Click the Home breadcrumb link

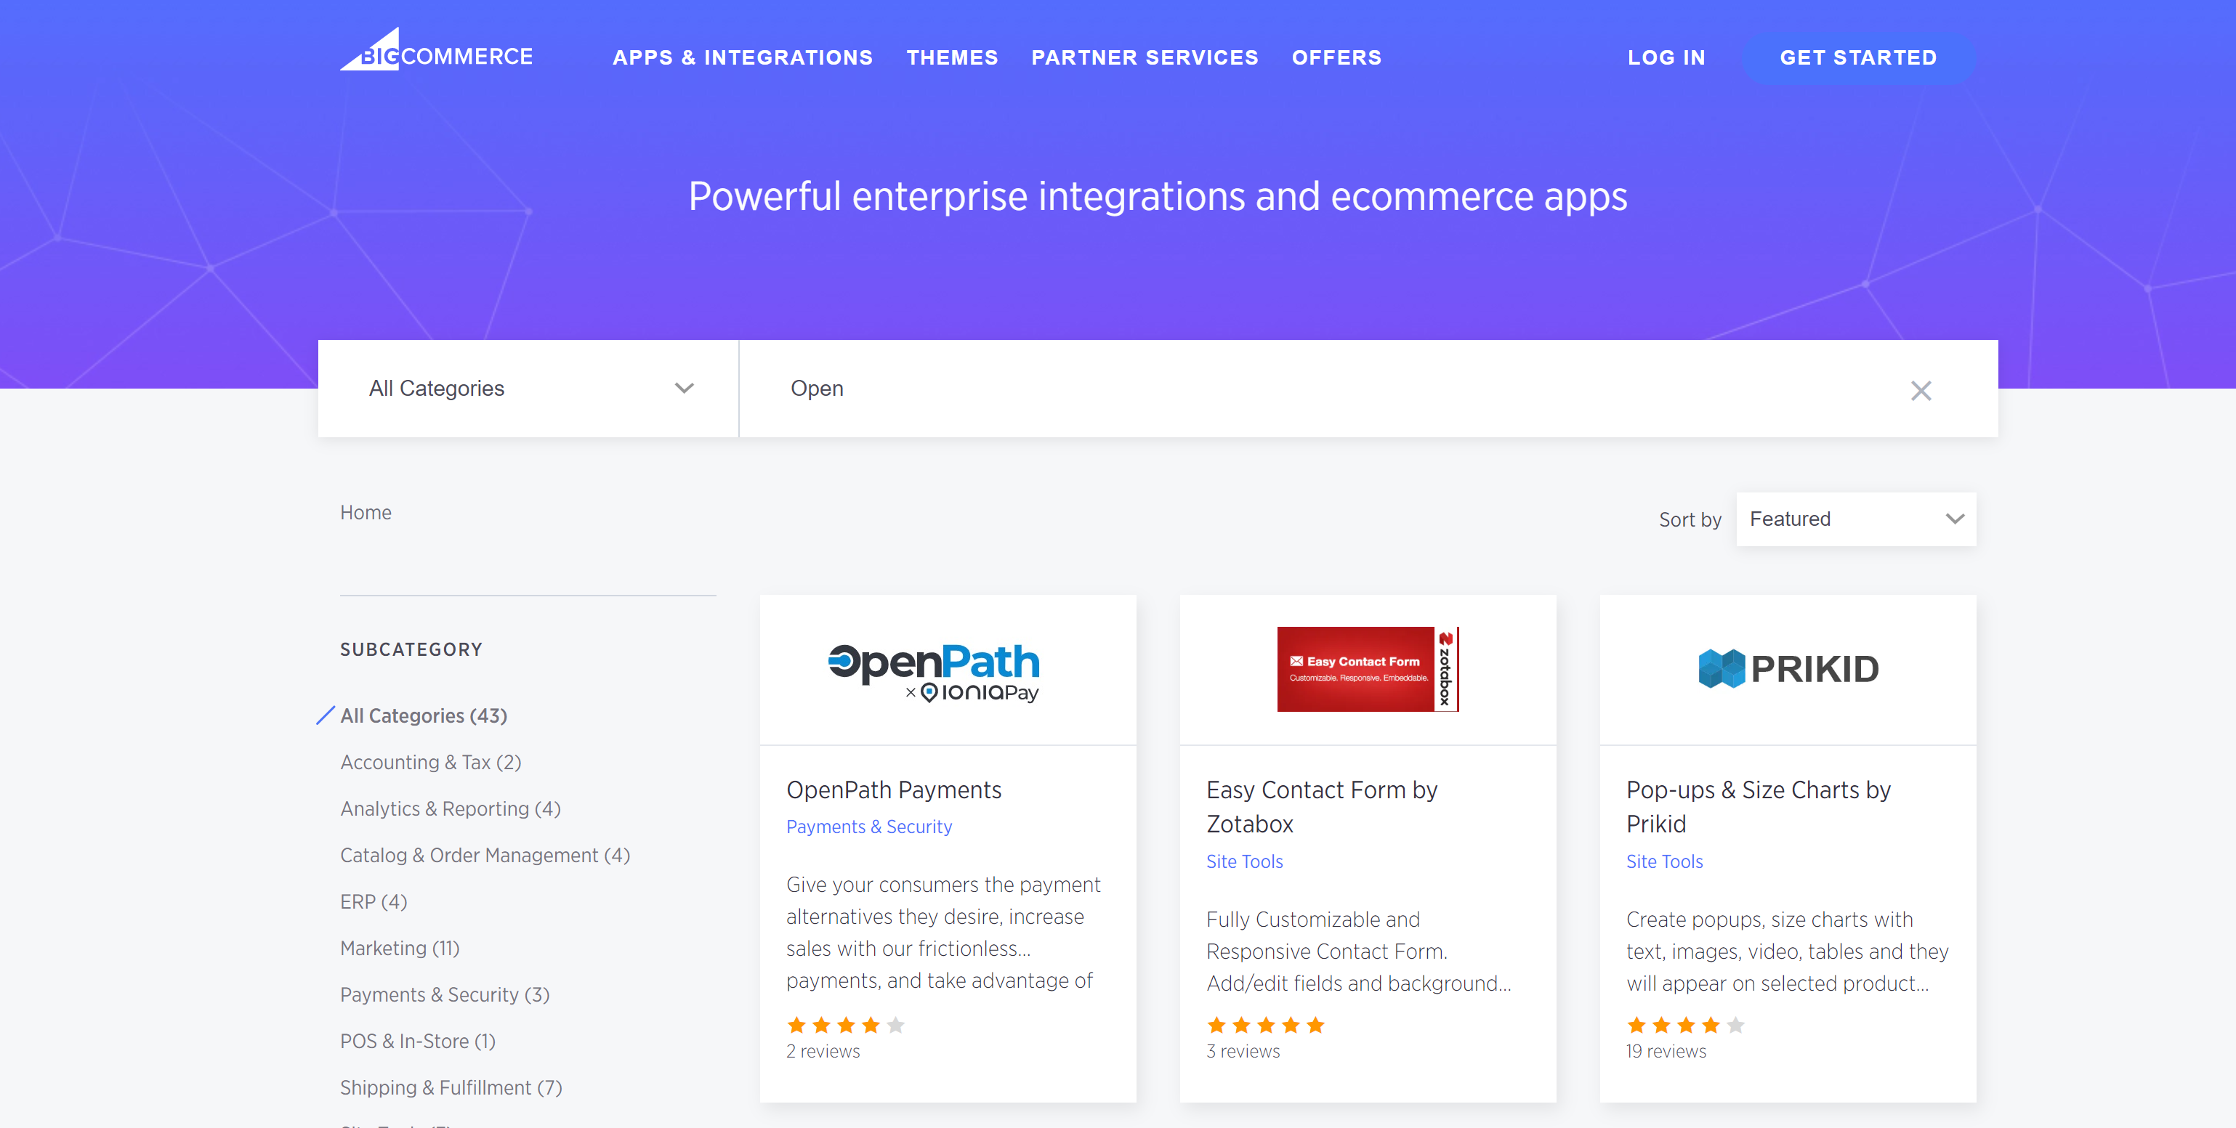pos(366,513)
